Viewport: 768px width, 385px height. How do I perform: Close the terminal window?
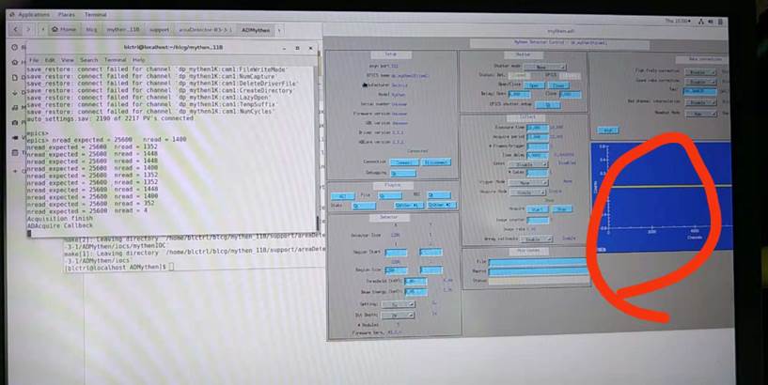(310, 49)
